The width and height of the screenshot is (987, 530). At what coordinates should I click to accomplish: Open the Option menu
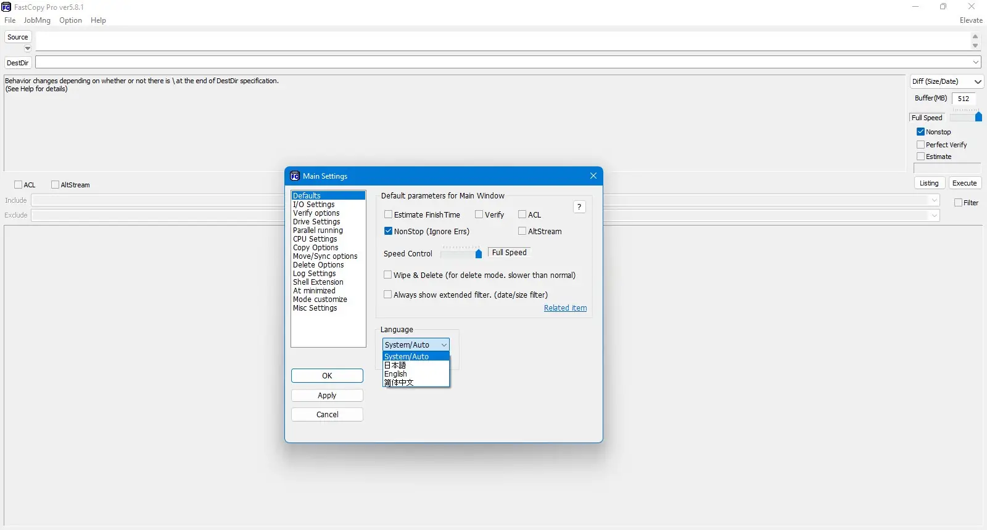[x=70, y=20]
